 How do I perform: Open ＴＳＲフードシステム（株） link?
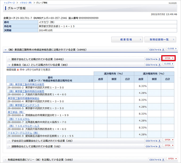click(23, 133)
